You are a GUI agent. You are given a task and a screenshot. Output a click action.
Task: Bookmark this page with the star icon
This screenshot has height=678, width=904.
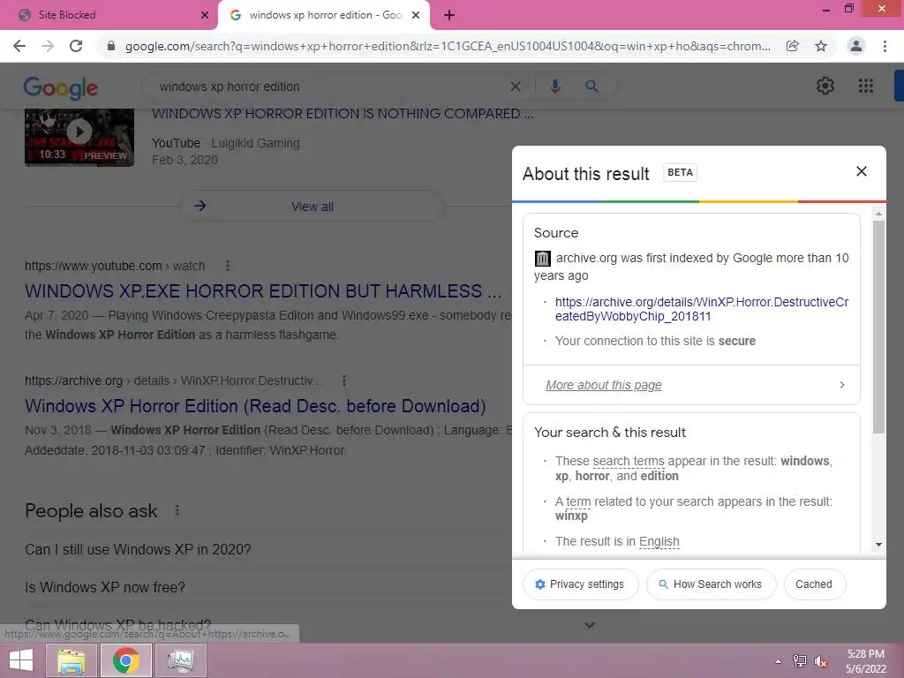point(821,46)
